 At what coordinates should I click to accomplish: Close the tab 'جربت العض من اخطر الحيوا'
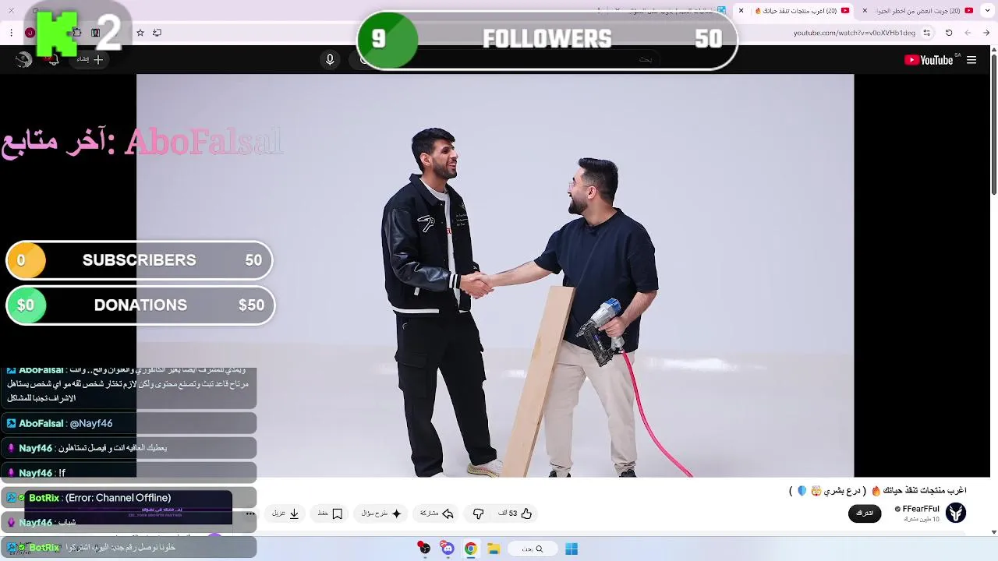[x=865, y=10]
